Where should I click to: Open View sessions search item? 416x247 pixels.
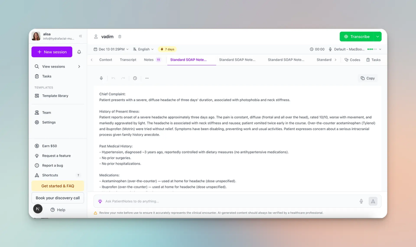pyautogui.click(x=54, y=66)
